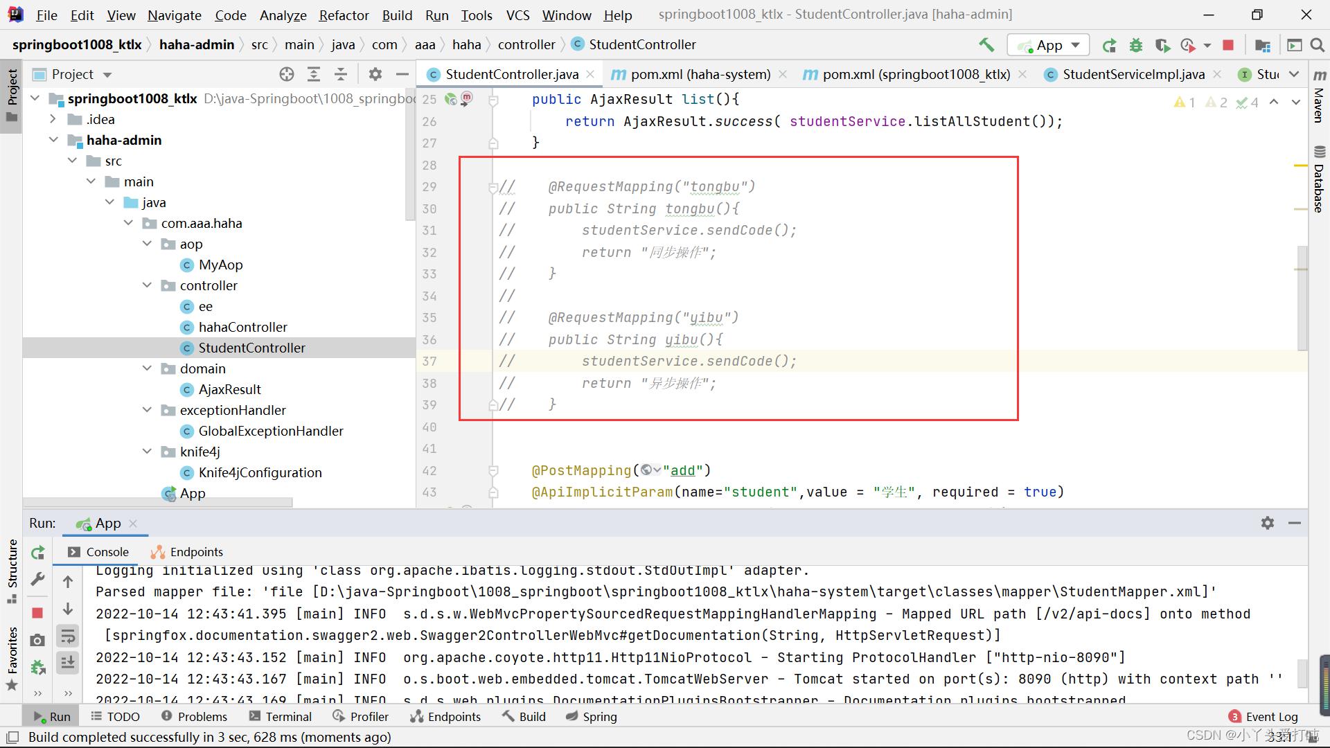The image size is (1330, 748).
Task: Select GlobalExceptionHandler class in tree
Action: pos(270,431)
